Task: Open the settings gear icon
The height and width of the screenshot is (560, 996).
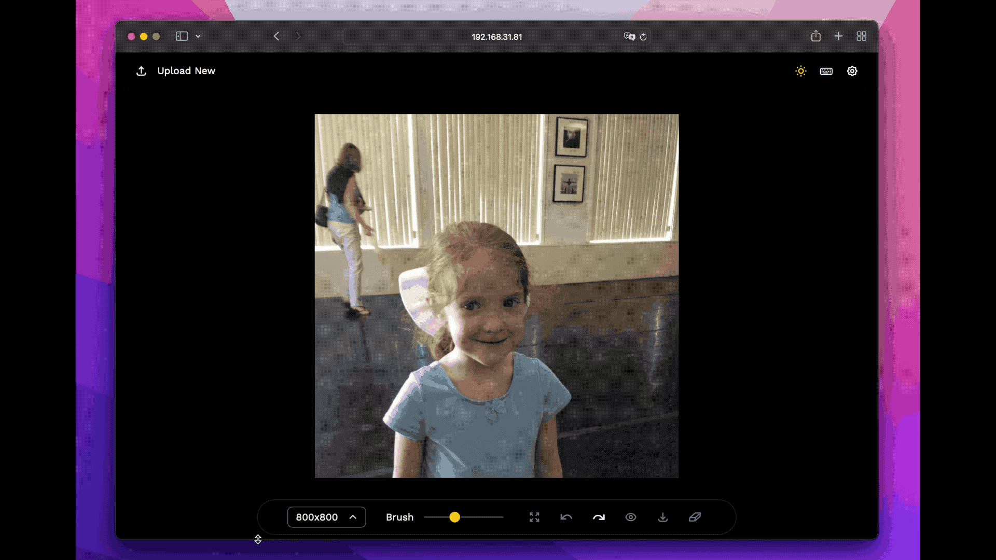Action: tap(852, 71)
